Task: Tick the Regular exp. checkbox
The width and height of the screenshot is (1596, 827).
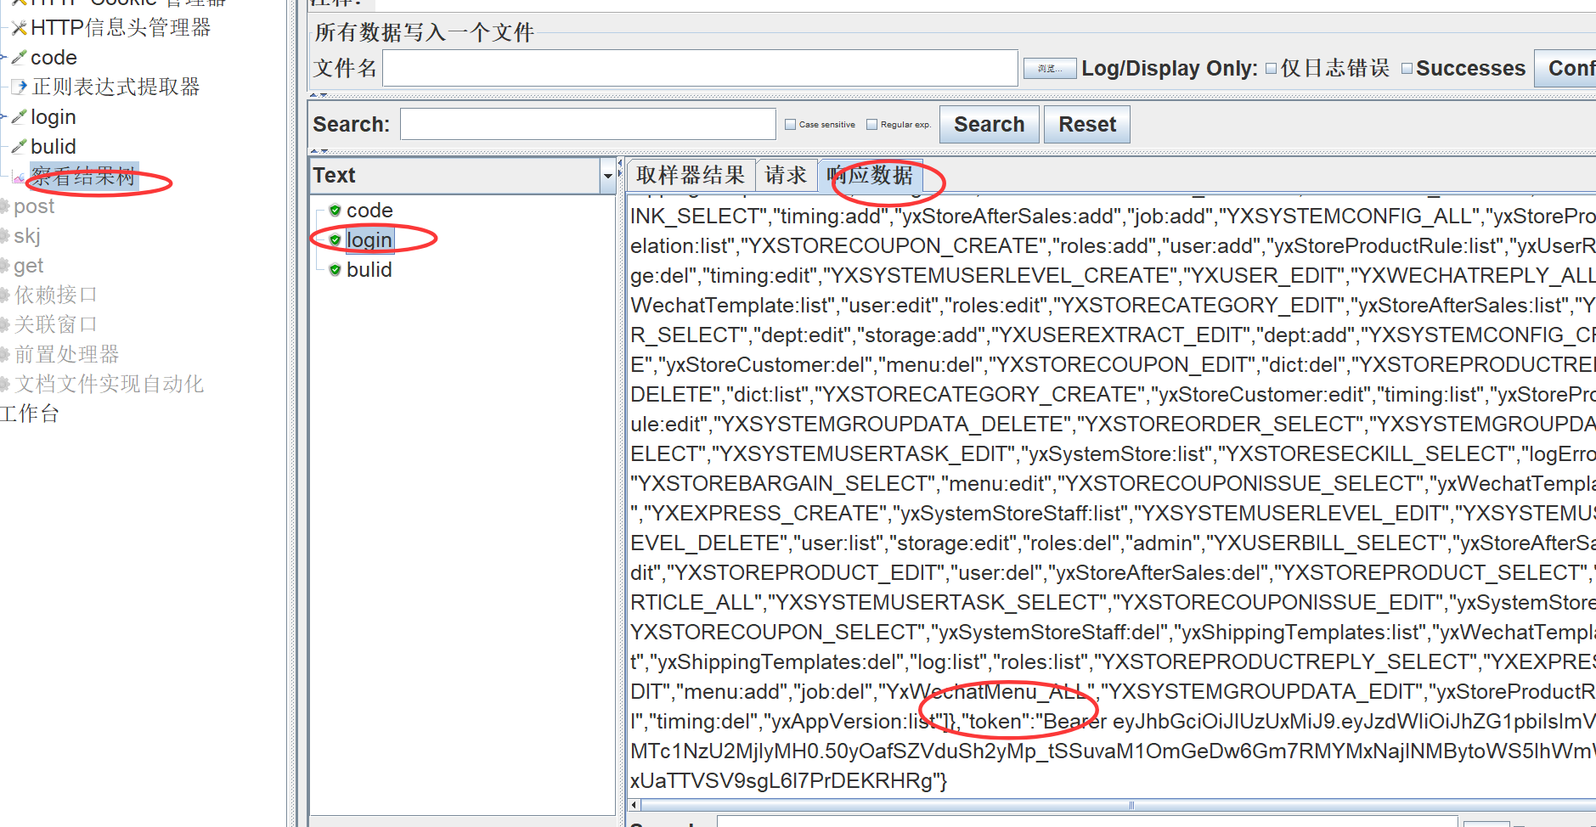Action: [x=871, y=125]
